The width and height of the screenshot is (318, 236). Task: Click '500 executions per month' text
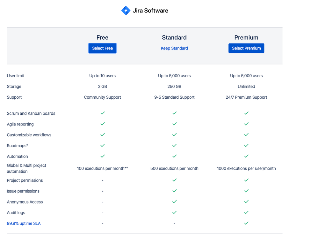coord(174,169)
